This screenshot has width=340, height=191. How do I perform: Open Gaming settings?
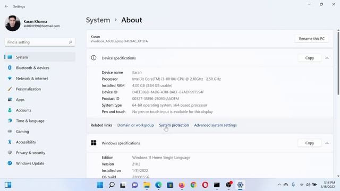(40, 132)
